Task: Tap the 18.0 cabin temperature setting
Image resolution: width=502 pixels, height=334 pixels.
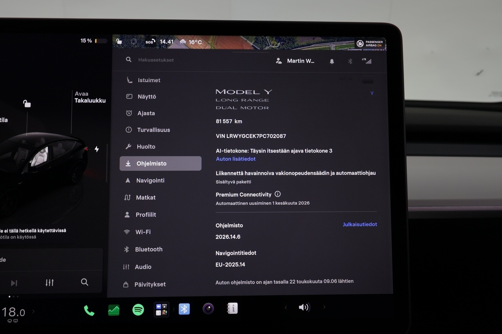Action: pos(13,313)
